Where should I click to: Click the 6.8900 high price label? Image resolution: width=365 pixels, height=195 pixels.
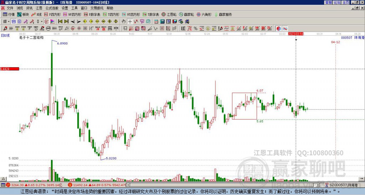click(62, 43)
